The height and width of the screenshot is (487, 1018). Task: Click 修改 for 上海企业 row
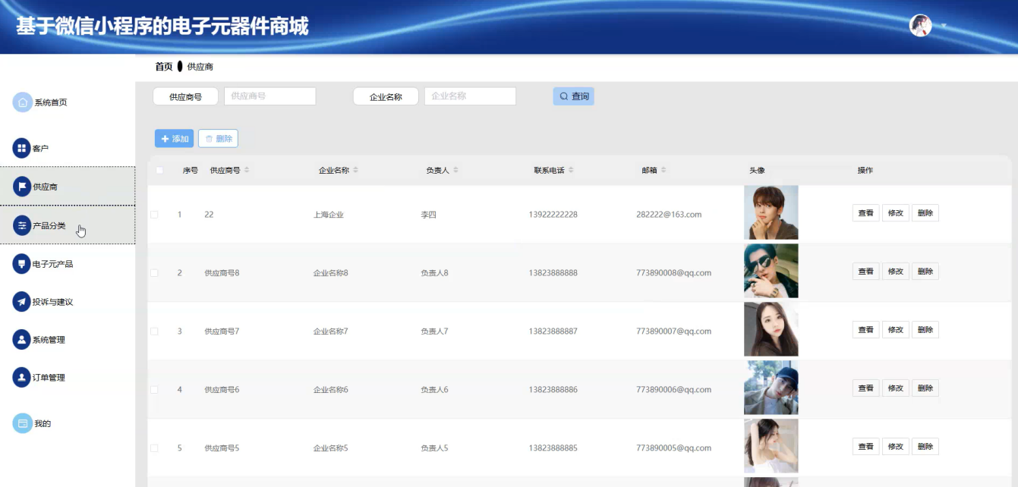[x=895, y=213]
